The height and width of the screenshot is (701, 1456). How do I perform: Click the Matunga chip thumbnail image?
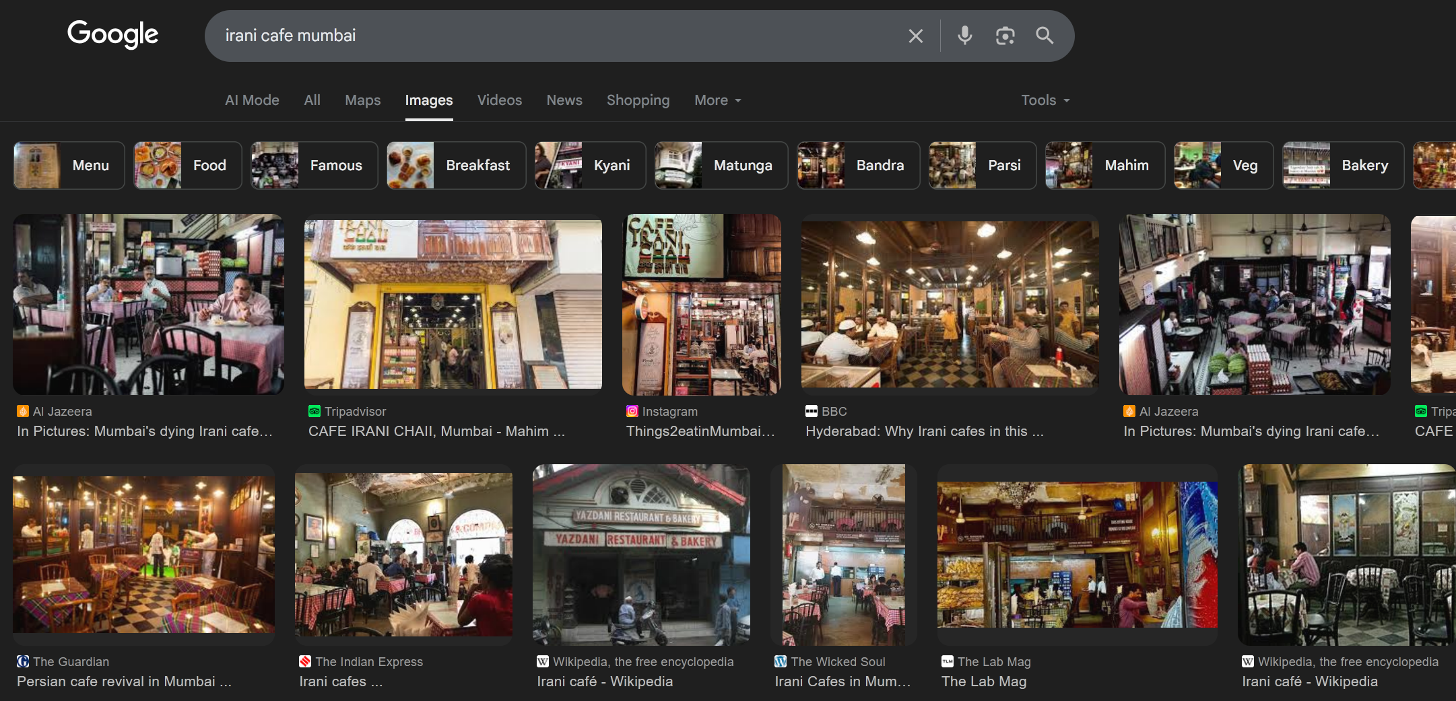coord(679,165)
